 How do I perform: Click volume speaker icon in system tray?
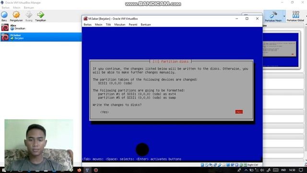(262, 170)
